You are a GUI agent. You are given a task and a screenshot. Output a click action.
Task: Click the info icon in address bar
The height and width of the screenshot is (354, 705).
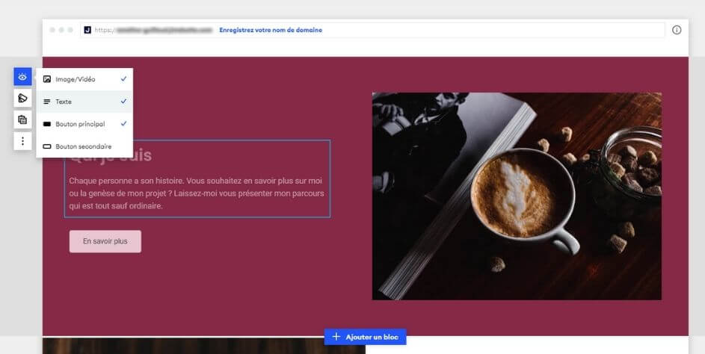[677, 30]
